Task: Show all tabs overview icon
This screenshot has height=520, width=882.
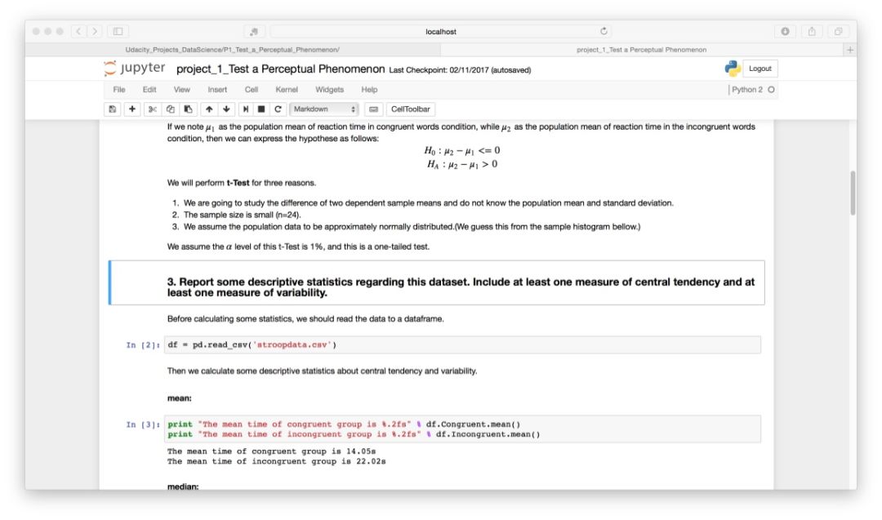Action: [x=838, y=32]
